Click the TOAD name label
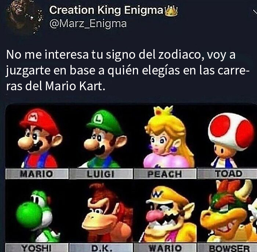This screenshot has width=257, height=252. click(x=228, y=174)
